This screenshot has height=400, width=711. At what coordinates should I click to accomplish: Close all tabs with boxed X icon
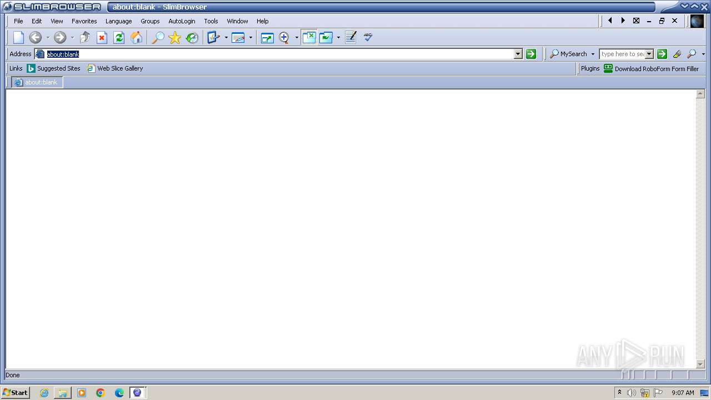click(x=637, y=21)
